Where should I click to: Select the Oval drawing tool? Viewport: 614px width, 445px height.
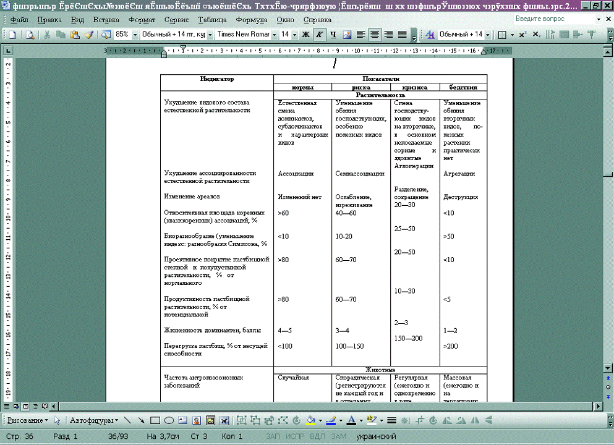point(169,421)
